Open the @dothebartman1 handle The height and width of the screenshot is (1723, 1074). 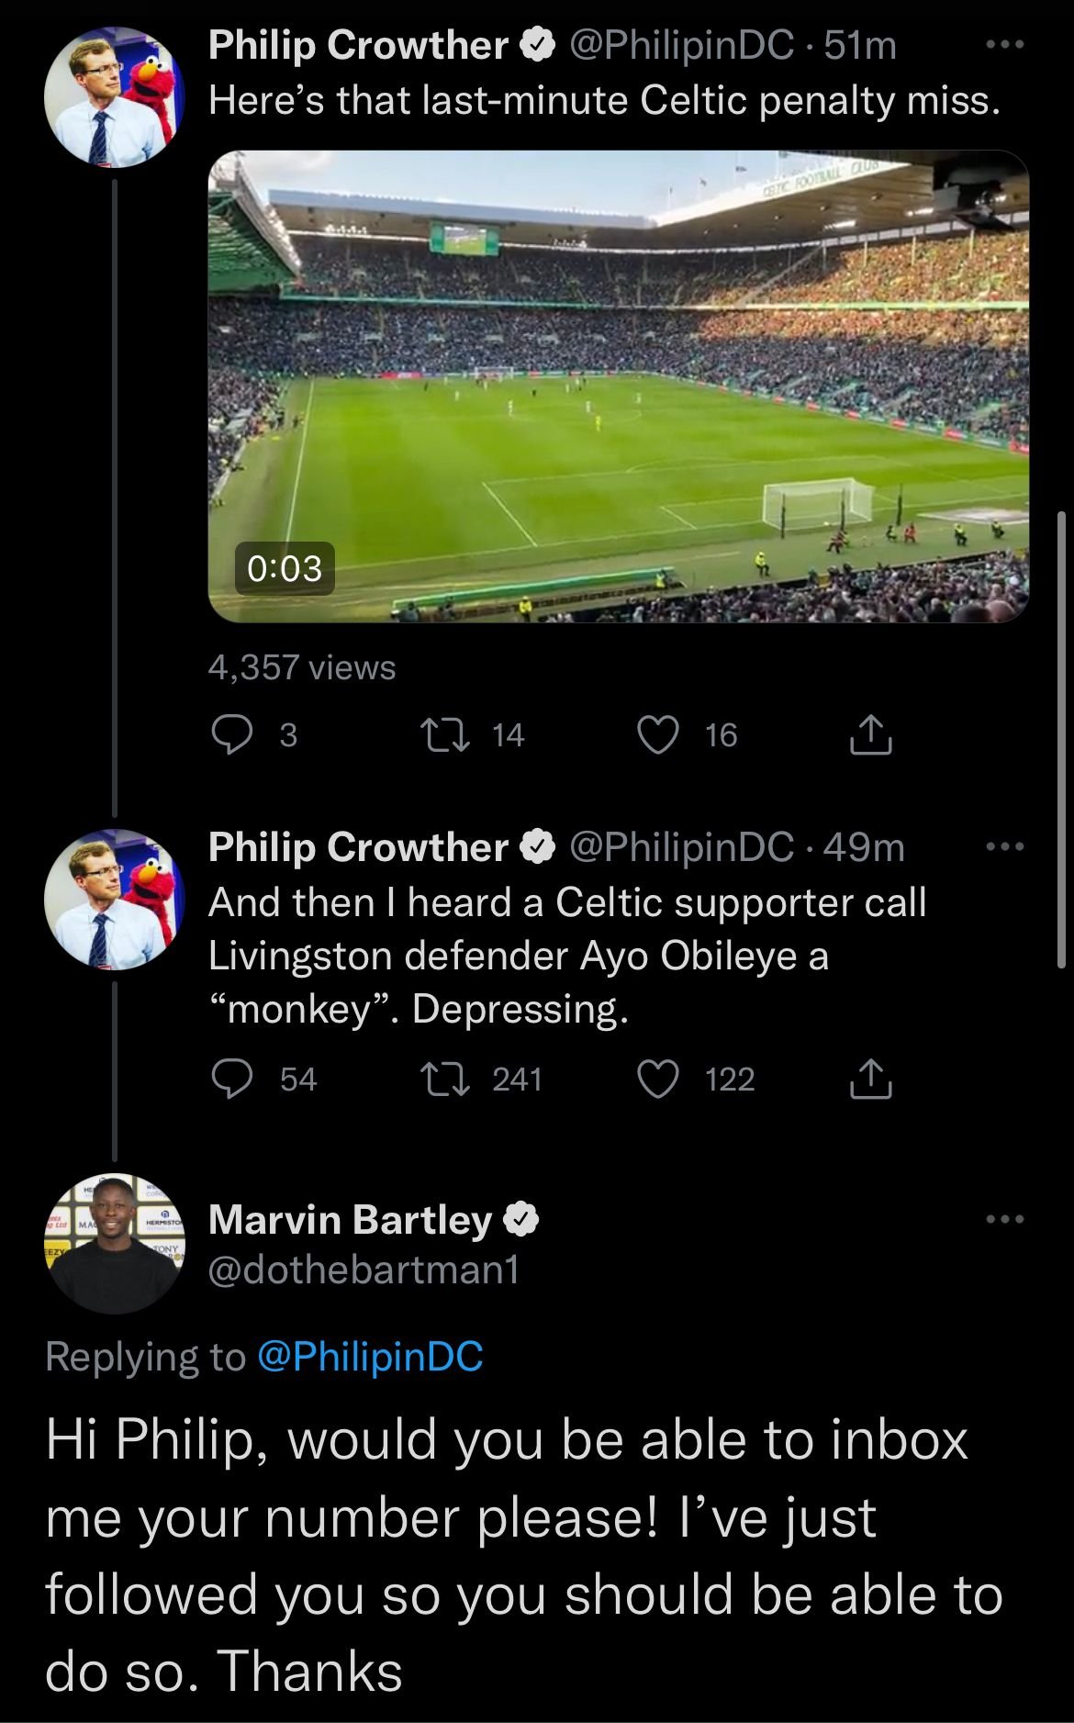(x=364, y=1270)
